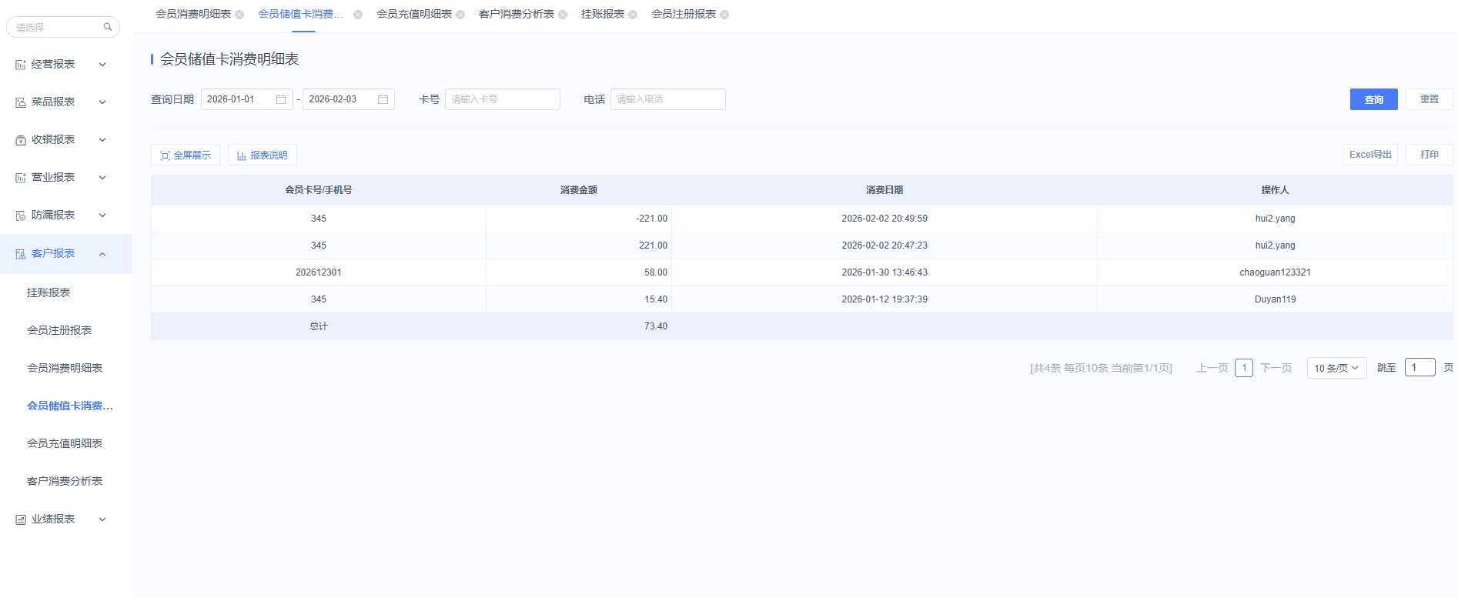Click the 会员卡号/手机号 column header
1458x598 pixels.
click(319, 190)
